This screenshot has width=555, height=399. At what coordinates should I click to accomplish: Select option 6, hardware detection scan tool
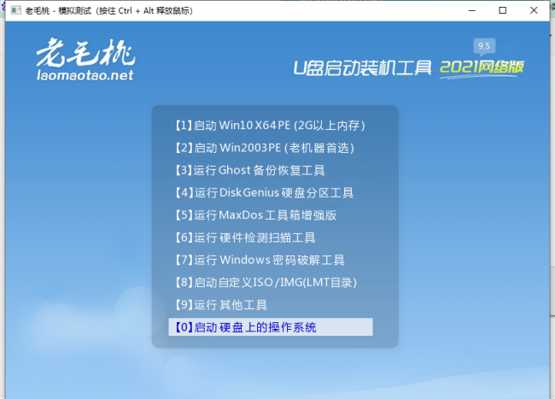(245, 238)
